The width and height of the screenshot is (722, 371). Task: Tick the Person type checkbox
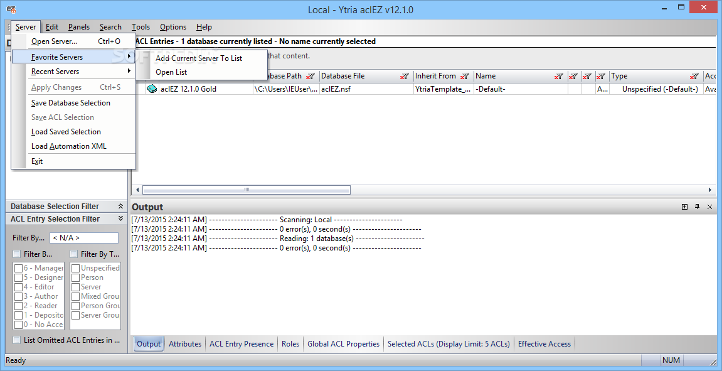75,278
